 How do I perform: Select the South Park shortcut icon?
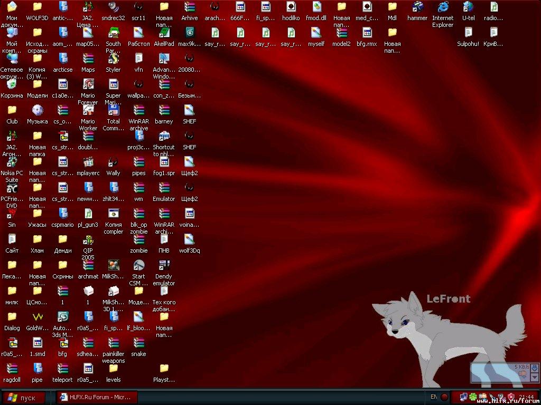click(x=113, y=33)
